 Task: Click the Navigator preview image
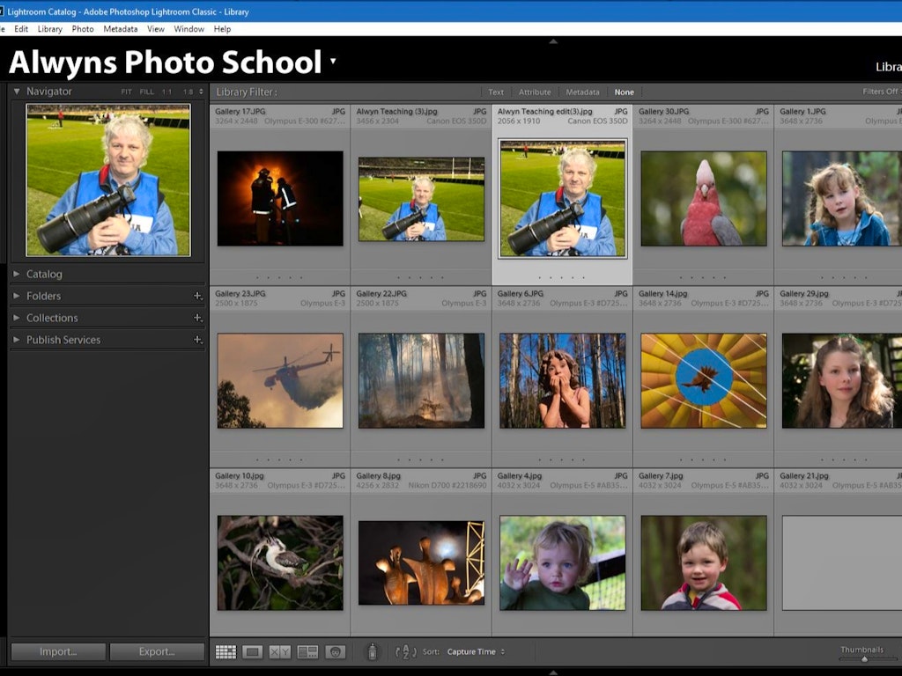(108, 180)
